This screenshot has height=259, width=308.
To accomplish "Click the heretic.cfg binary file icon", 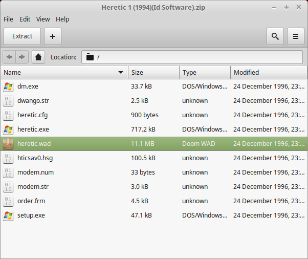I will [x=8, y=115].
